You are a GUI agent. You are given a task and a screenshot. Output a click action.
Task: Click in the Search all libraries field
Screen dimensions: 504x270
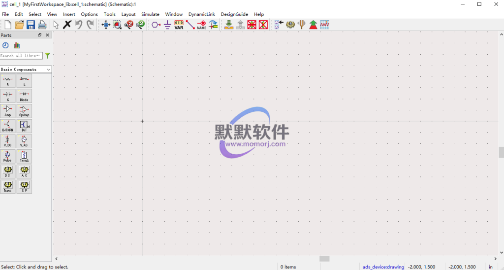pos(21,56)
